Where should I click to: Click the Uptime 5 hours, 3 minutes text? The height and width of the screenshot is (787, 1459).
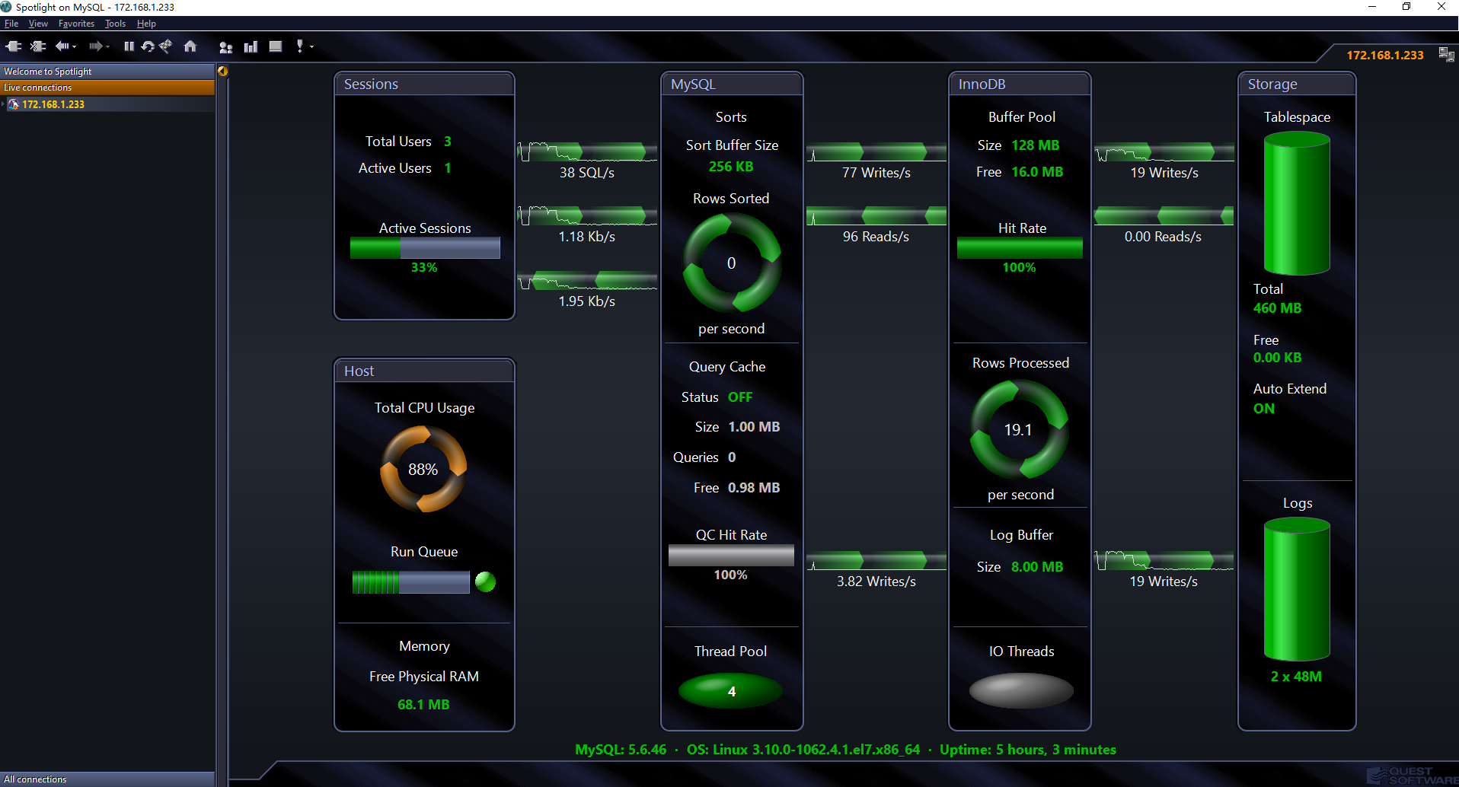[x=1028, y=749]
